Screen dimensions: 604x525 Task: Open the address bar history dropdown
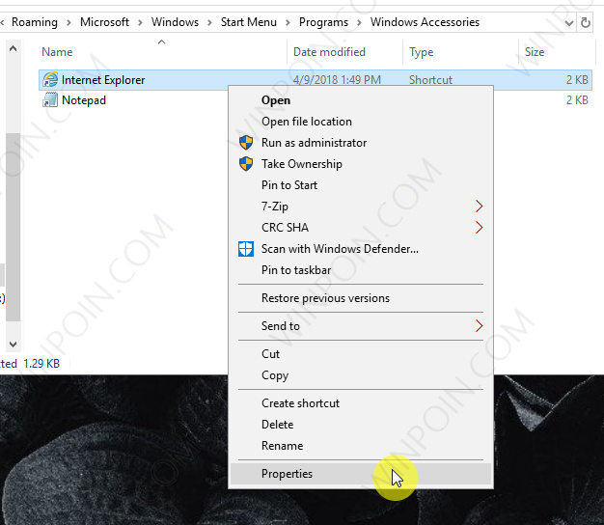click(x=569, y=23)
